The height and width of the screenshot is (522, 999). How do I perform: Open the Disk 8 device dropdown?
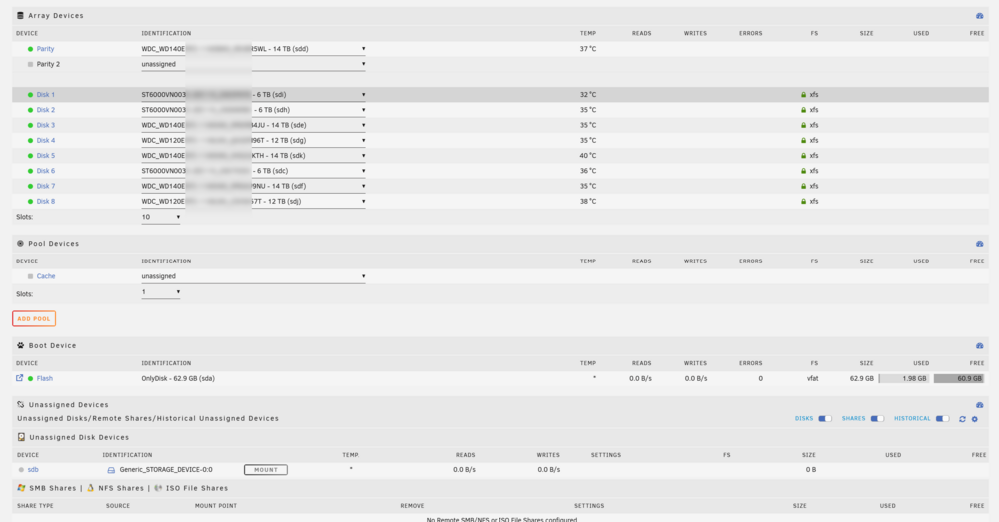click(x=253, y=202)
